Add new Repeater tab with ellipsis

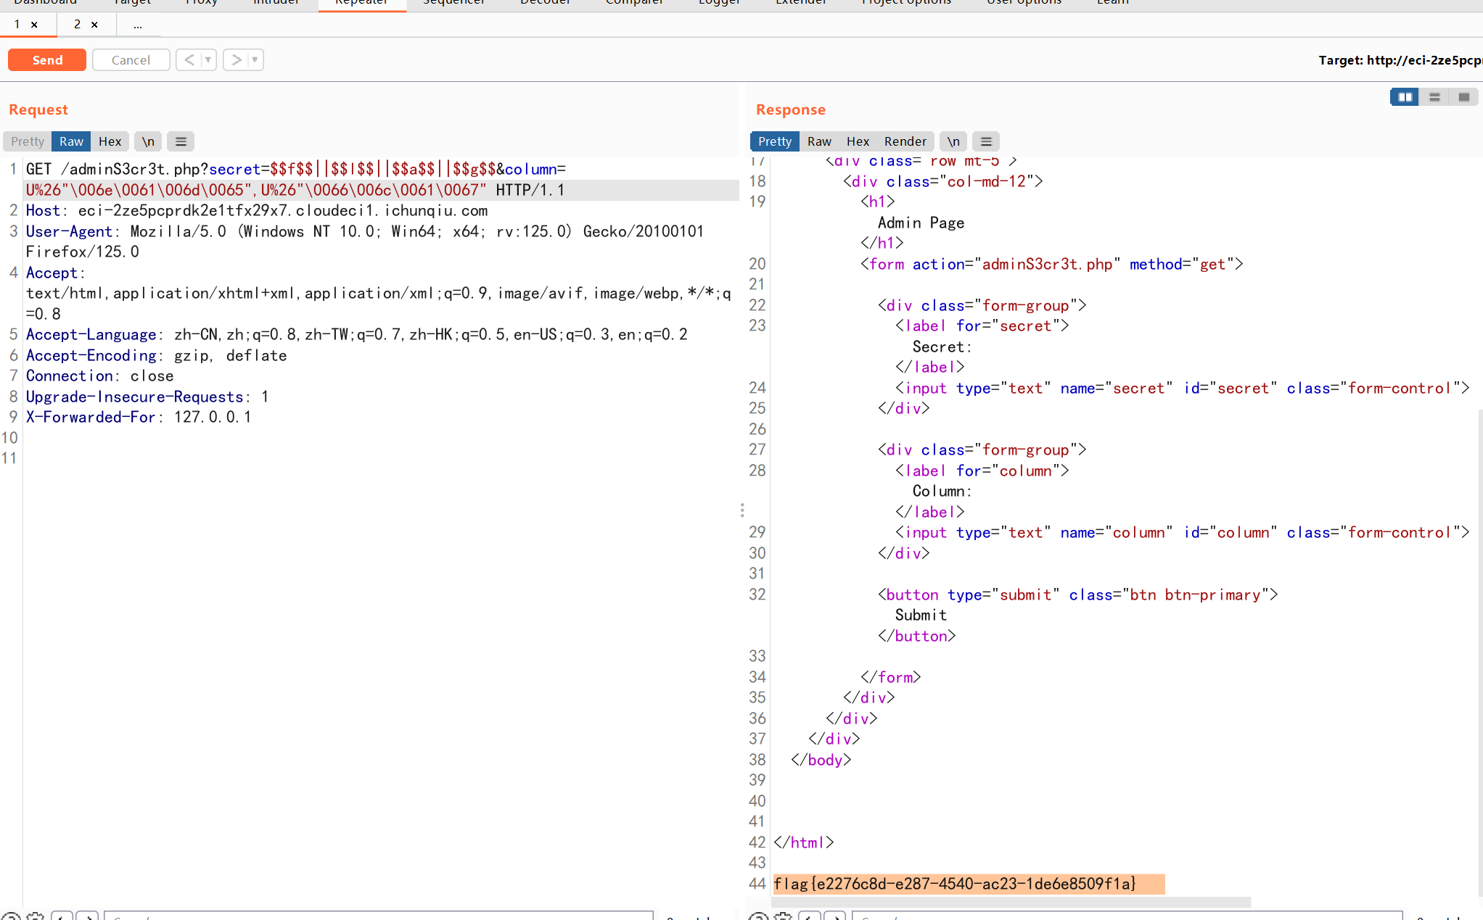[x=138, y=25]
